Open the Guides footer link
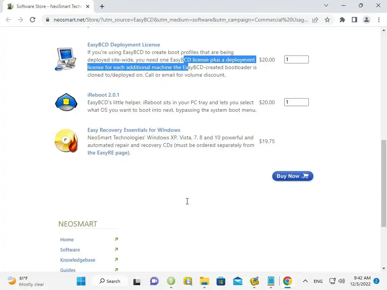The width and height of the screenshot is (387, 290). point(68,270)
